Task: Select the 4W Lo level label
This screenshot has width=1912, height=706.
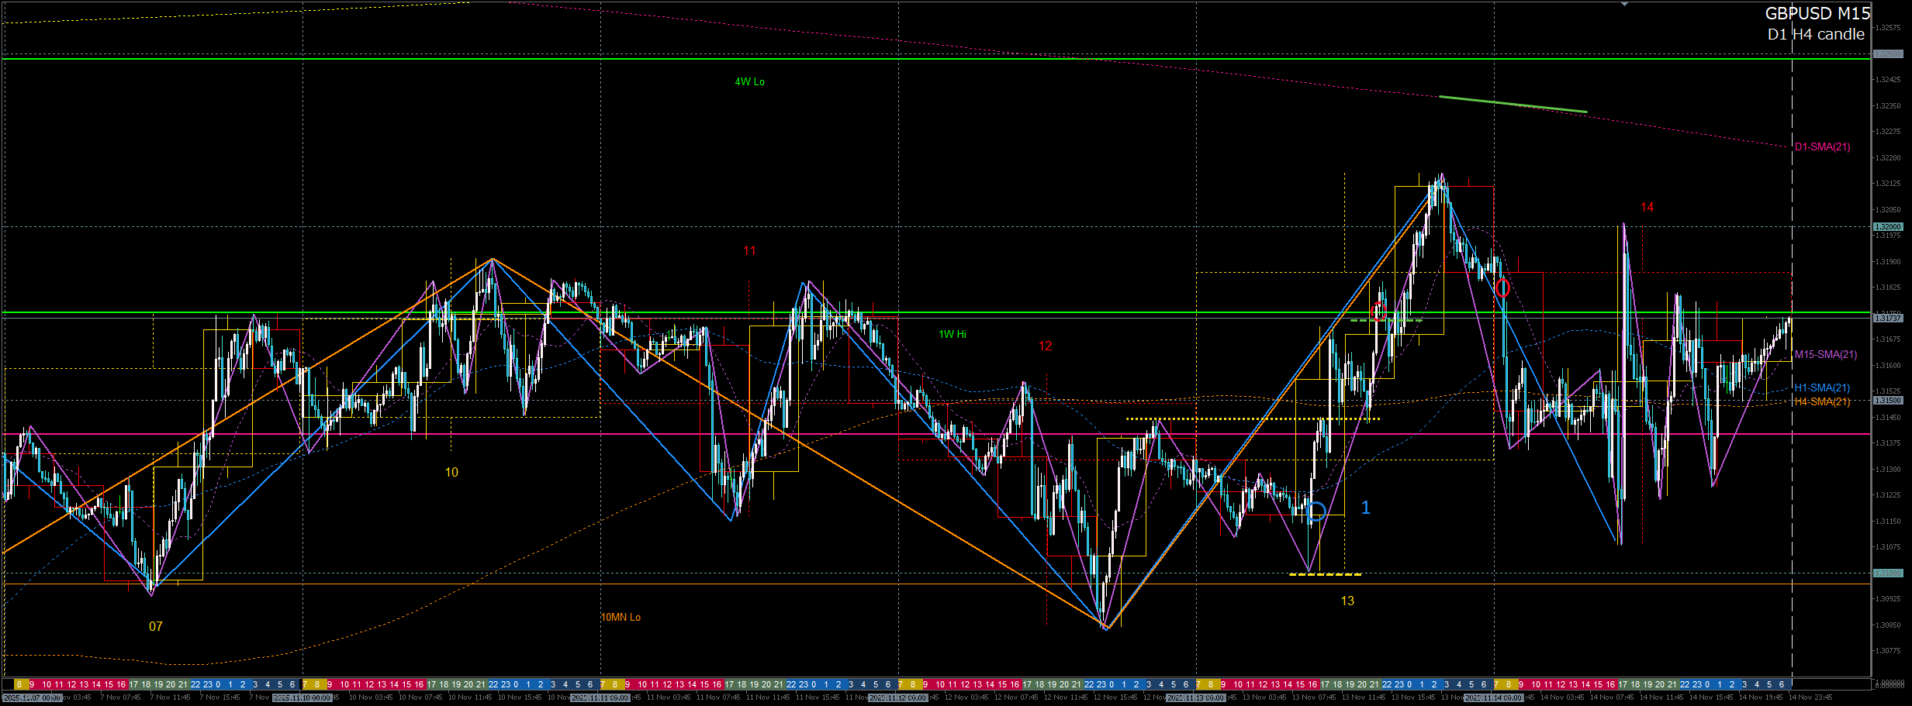Action: click(749, 82)
